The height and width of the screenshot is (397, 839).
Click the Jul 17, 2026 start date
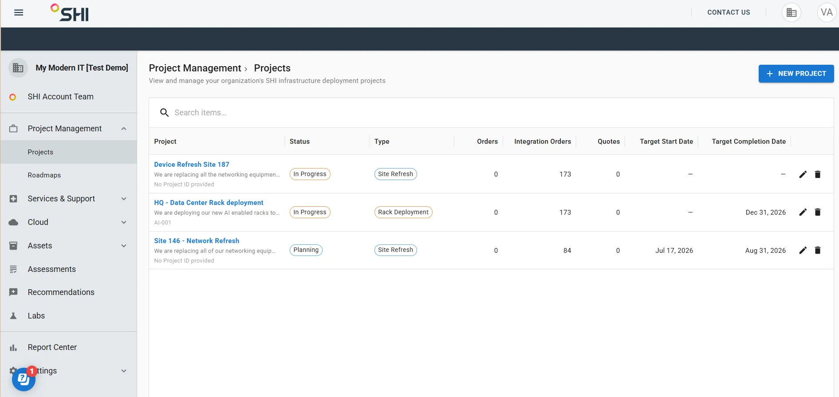pos(674,251)
